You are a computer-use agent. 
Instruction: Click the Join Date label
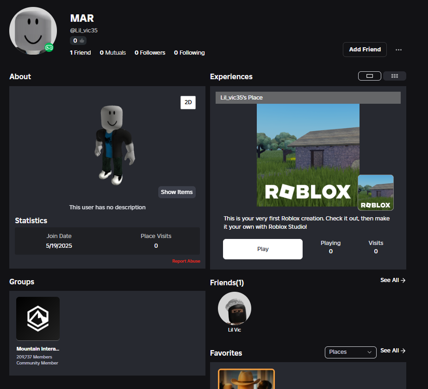[x=59, y=236]
